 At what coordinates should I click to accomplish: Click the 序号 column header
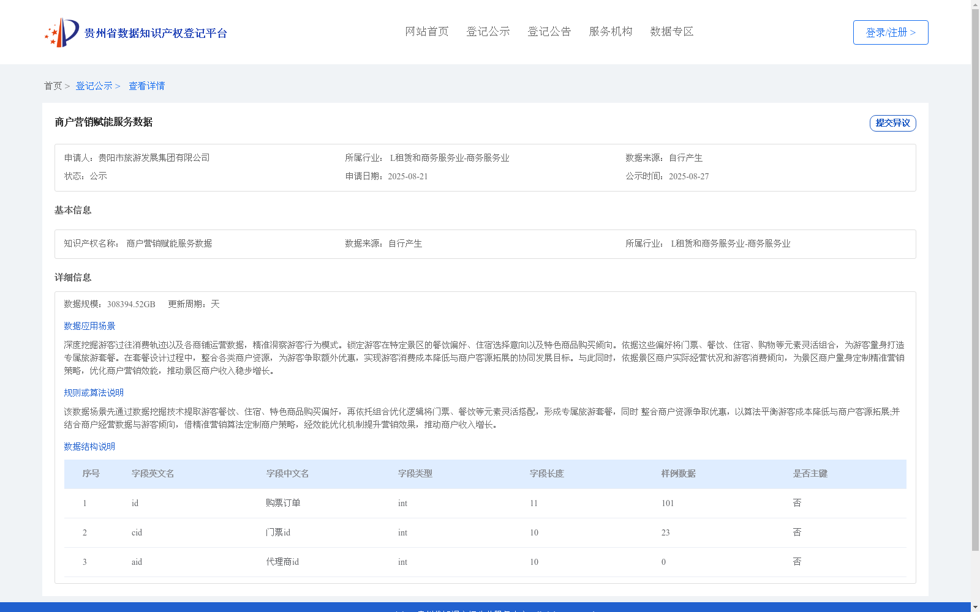click(x=91, y=474)
